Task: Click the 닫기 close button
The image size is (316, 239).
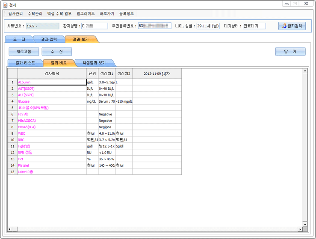Action: 290,51
